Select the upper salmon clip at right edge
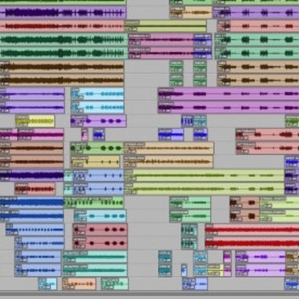Screen dimensions: 299x299 [x=268, y=135]
